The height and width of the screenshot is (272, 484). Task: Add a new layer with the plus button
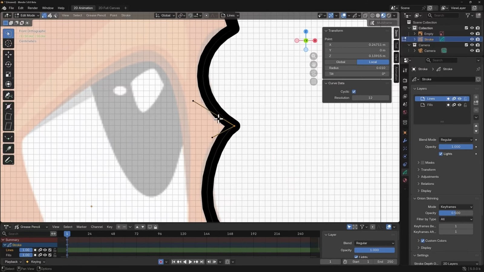(x=476, y=97)
